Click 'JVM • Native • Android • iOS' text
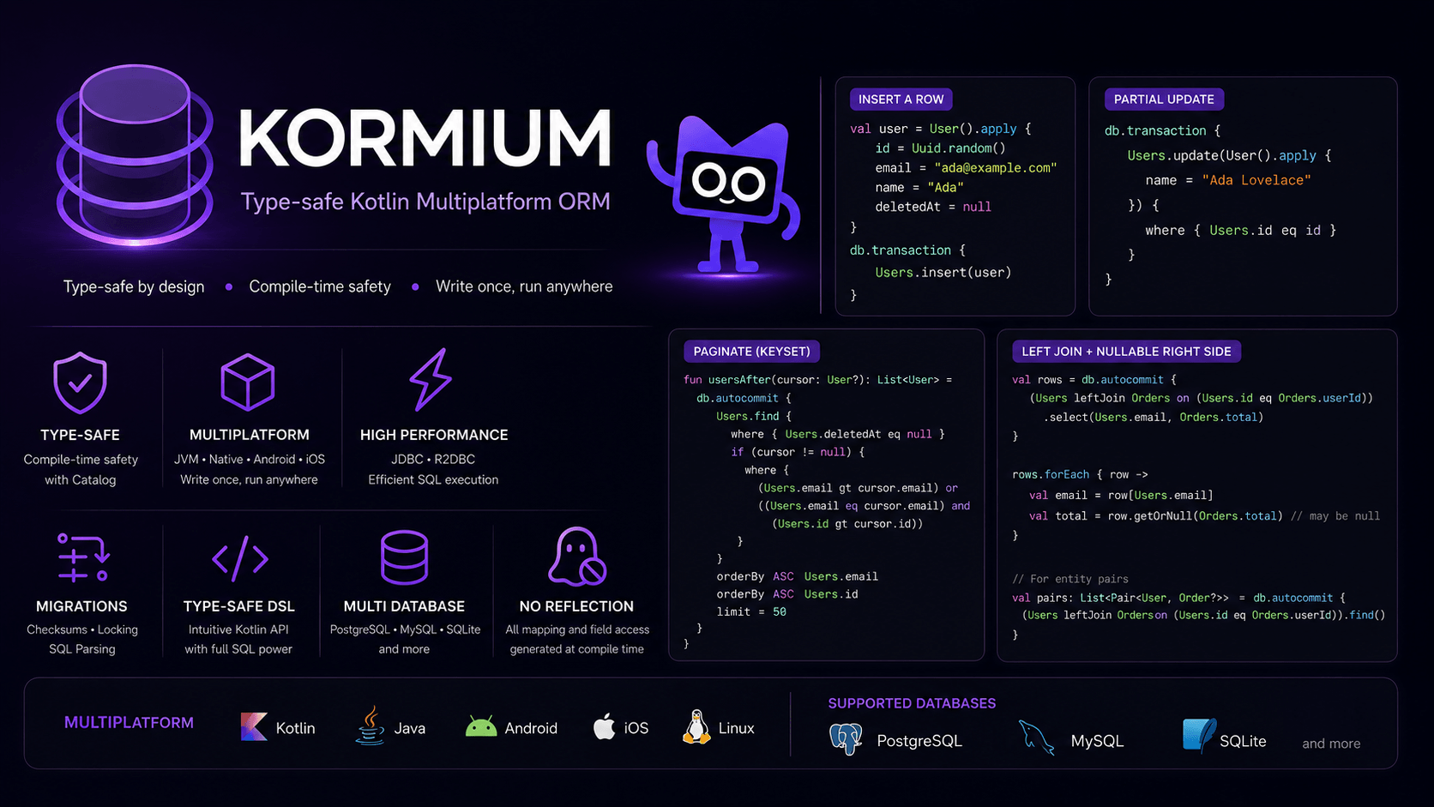1434x807 pixels. (x=250, y=460)
